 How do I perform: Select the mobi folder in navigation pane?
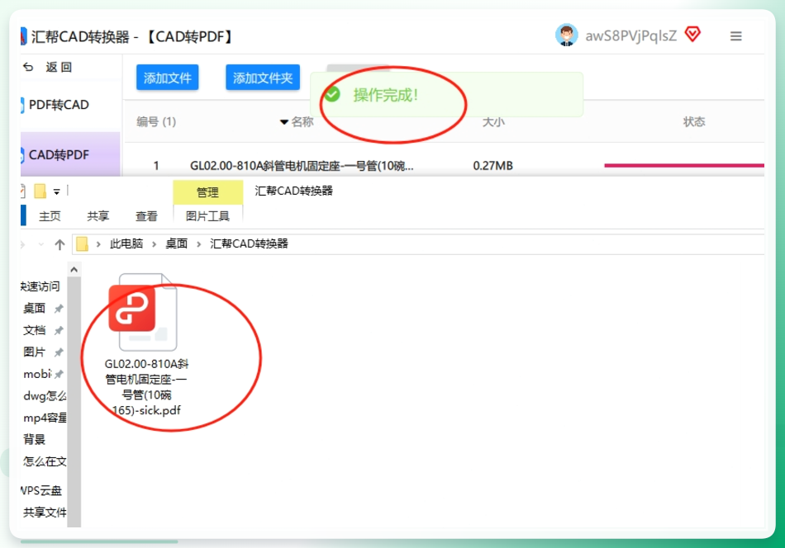(37, 374)
